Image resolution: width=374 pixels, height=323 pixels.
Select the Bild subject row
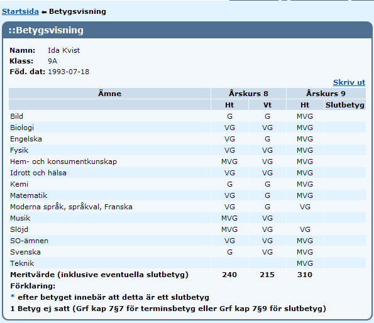[187, 116]
